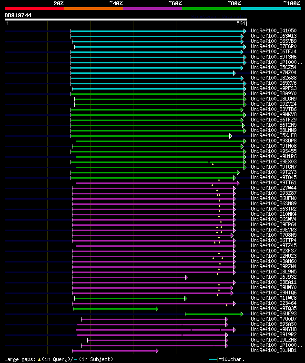Screen dimensions: 305x363
Task: Open hit UniRef100_C6SVB9
Action: (274, 41)
